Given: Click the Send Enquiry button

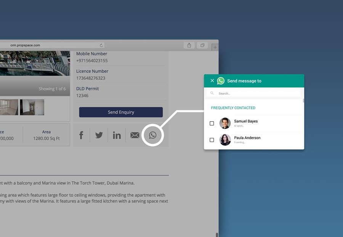Looking at the screenshot, I should pos(121,112).
